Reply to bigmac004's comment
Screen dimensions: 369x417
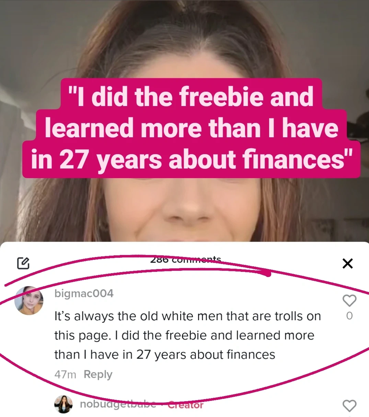coord(98,374)
